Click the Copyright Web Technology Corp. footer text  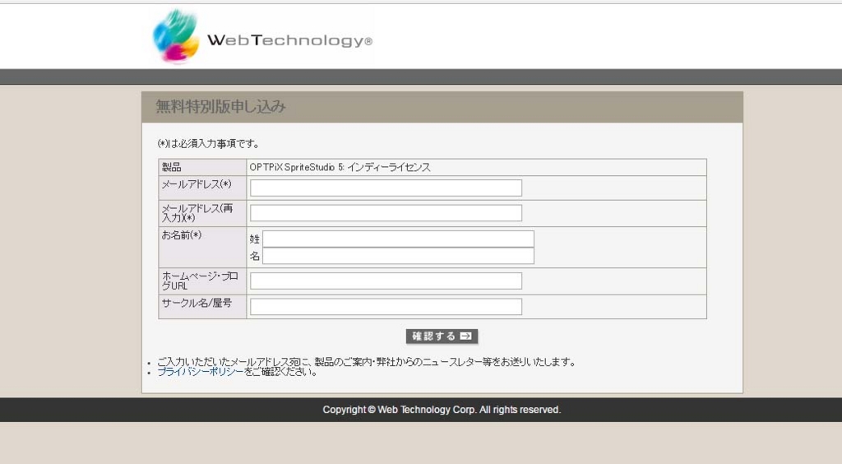442,410
